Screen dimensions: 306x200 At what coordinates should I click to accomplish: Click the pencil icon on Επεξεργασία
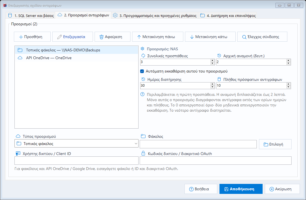(x=59, y=37)
